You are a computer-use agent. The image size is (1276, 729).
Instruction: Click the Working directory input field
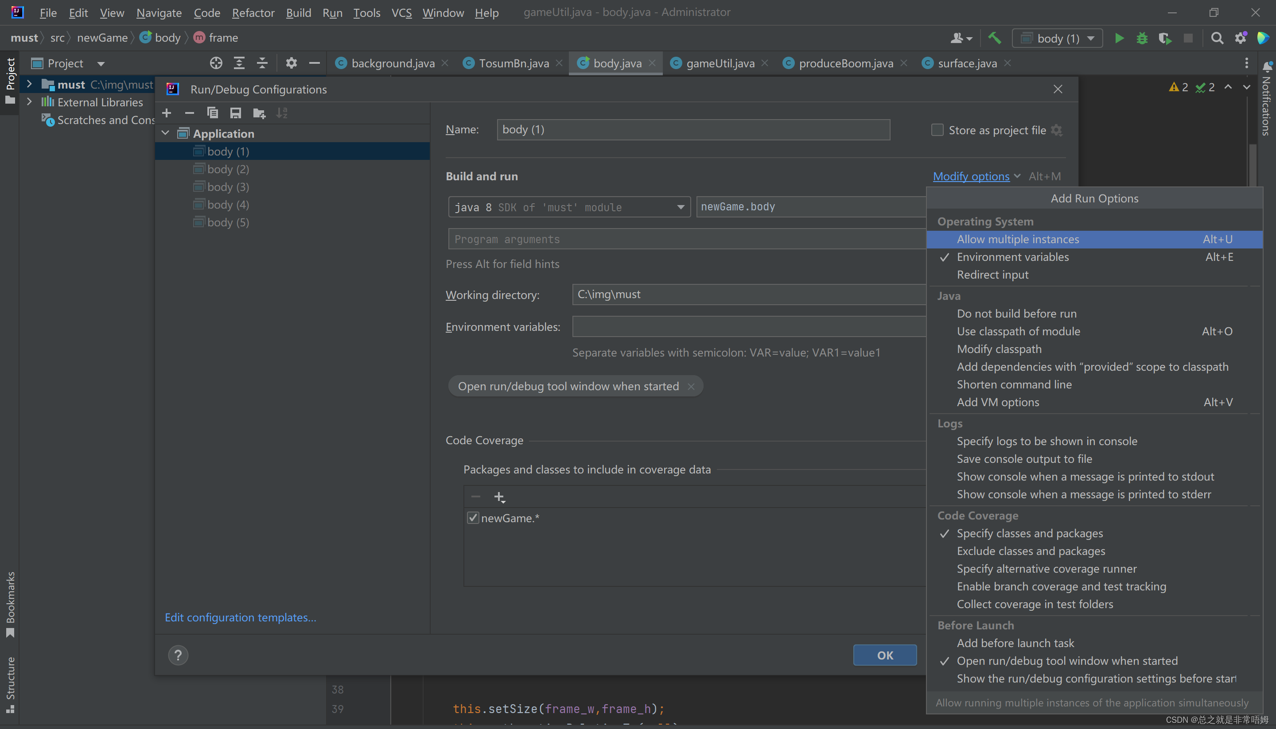(x=749, y=294)
